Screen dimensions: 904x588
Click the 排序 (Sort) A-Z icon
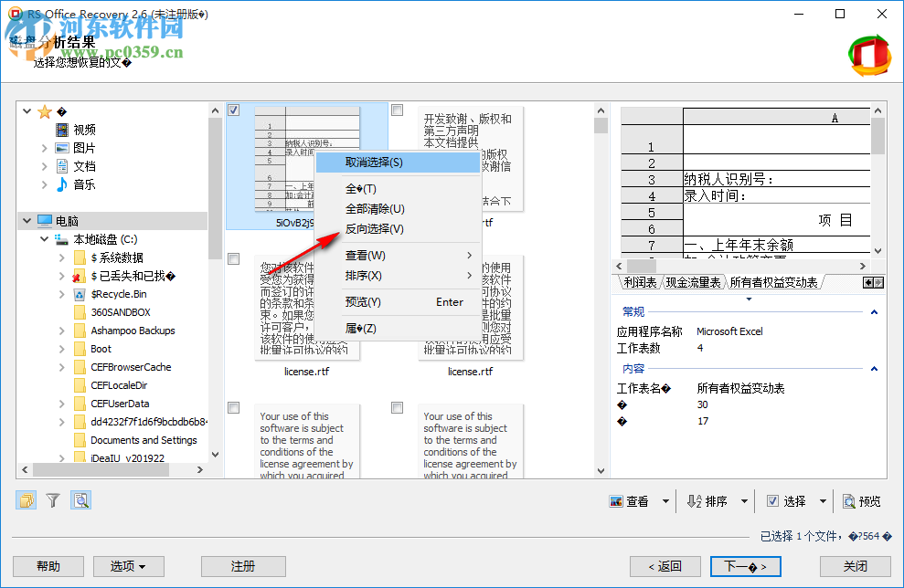(694, 500)
